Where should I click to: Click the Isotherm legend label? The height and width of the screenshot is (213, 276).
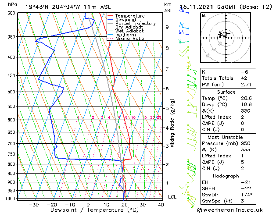pyautogui.click(x=125, y=35)
